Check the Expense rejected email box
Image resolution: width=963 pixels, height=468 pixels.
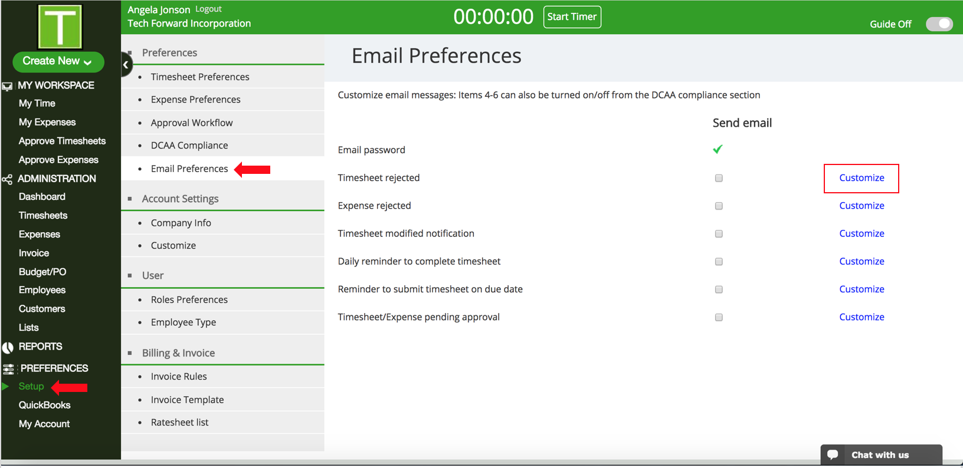pos(719,206)
